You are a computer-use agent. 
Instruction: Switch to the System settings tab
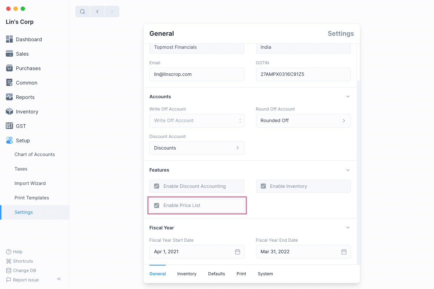(x=265, y=274)
